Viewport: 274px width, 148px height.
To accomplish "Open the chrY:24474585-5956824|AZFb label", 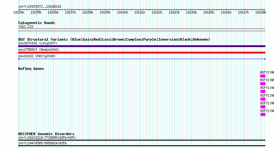I will click(42, 143).
